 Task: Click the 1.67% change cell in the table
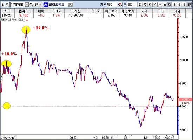(x=56, y=15)
